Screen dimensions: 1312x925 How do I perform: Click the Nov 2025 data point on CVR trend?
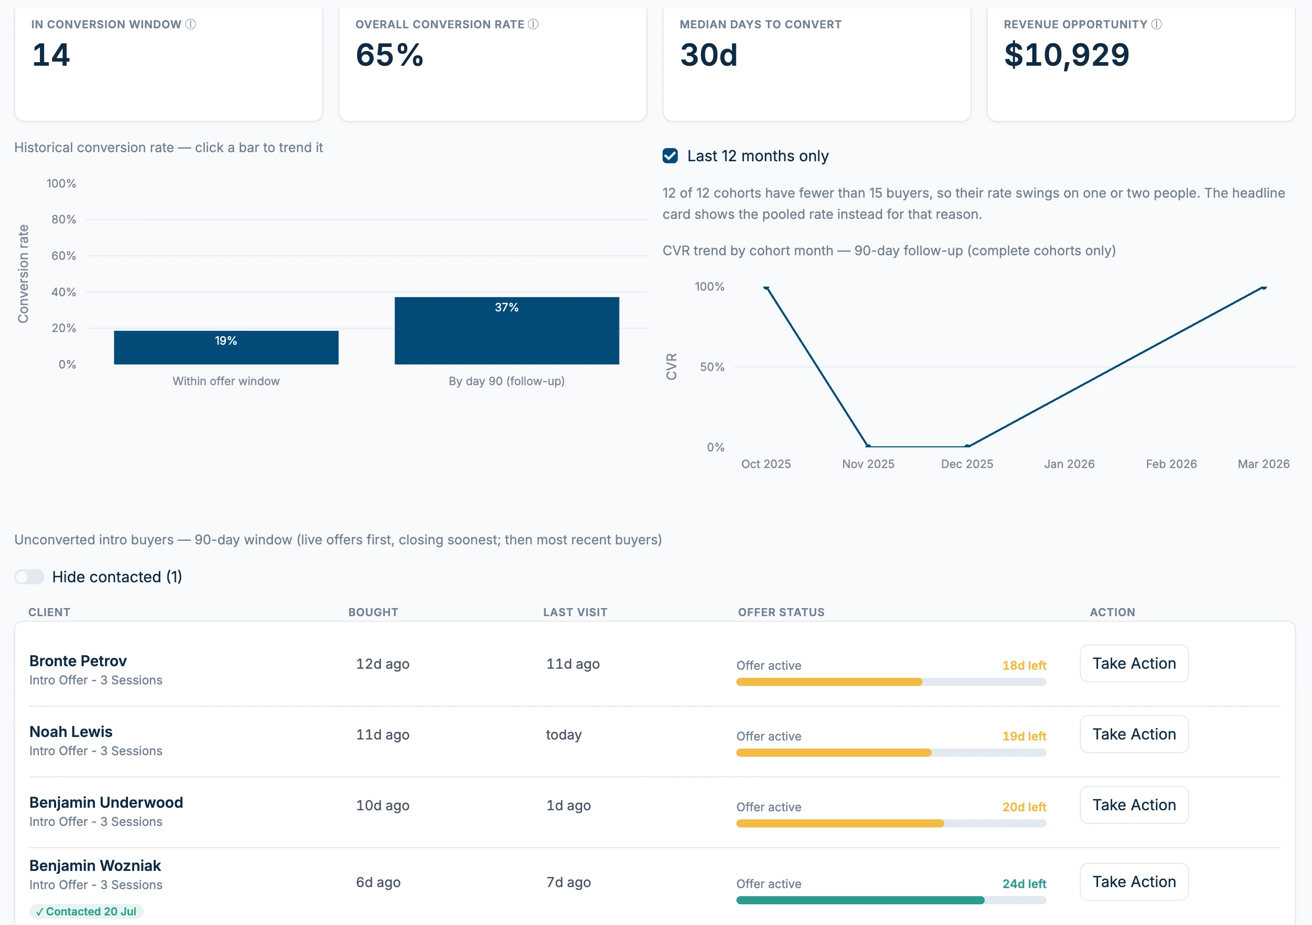click(x=868, y=446)
